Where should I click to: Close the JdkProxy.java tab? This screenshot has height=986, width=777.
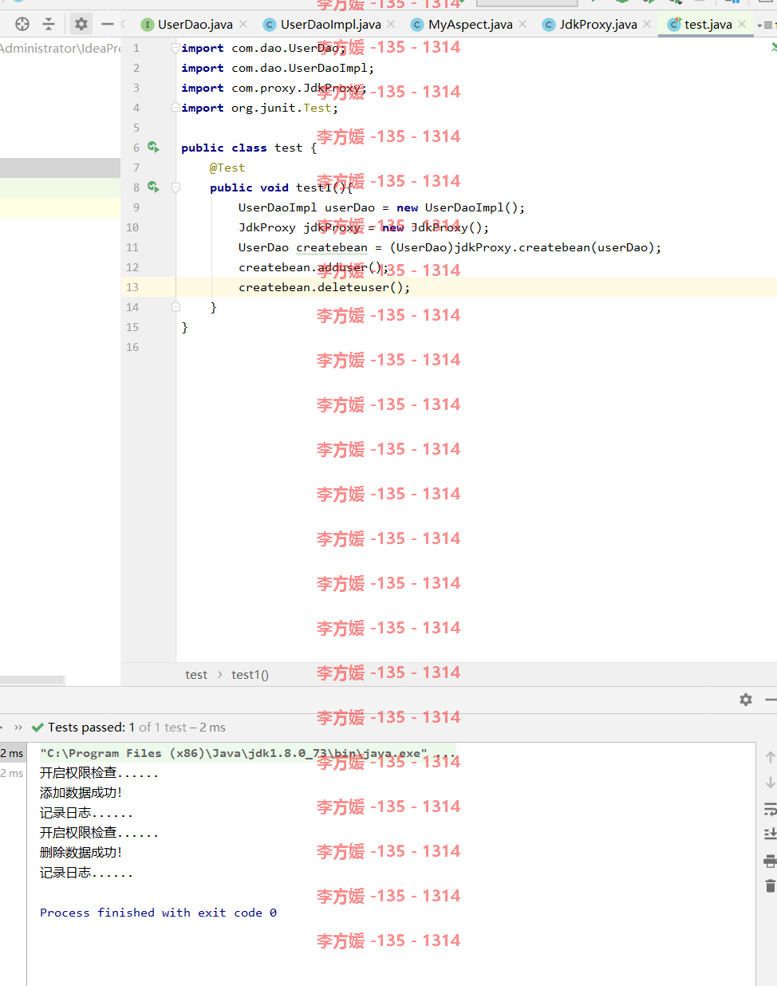(x=647, y=25)
